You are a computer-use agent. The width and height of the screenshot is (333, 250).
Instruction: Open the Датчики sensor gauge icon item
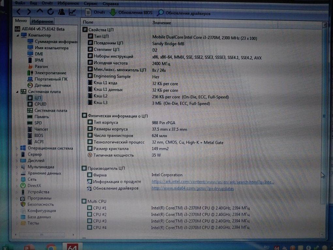pyautogui.click(x=30, y=86)
